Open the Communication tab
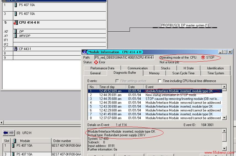This screenshot has width=236, height=156. tap(138, 68)
